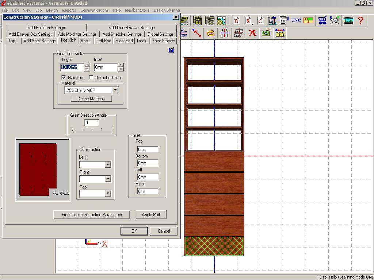
Task: Increase the toe kick Height spinner
Action: click(87, 65)
